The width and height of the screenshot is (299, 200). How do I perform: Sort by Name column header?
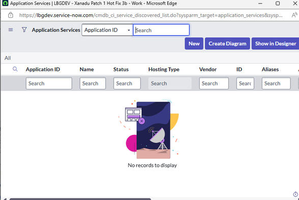tap(87, 69)
